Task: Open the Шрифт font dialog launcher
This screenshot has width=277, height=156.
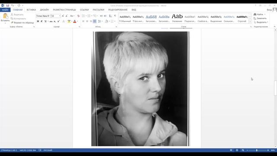Action: pyautogui.click(x=79, y=27)
